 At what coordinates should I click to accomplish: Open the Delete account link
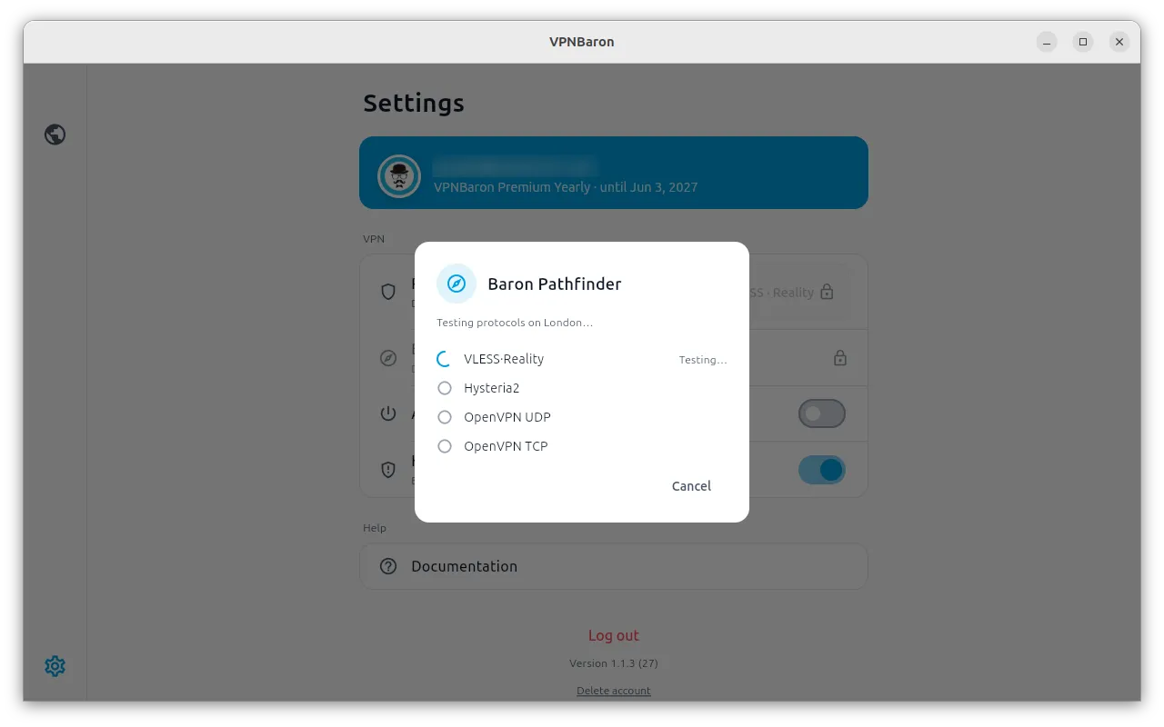click(614, 691)
